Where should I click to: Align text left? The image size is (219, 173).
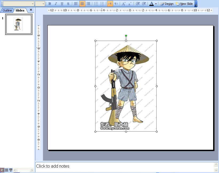76,4
